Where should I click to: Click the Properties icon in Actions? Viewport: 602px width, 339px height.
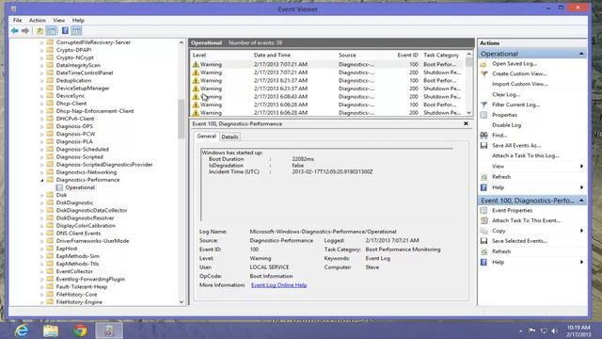483,115
